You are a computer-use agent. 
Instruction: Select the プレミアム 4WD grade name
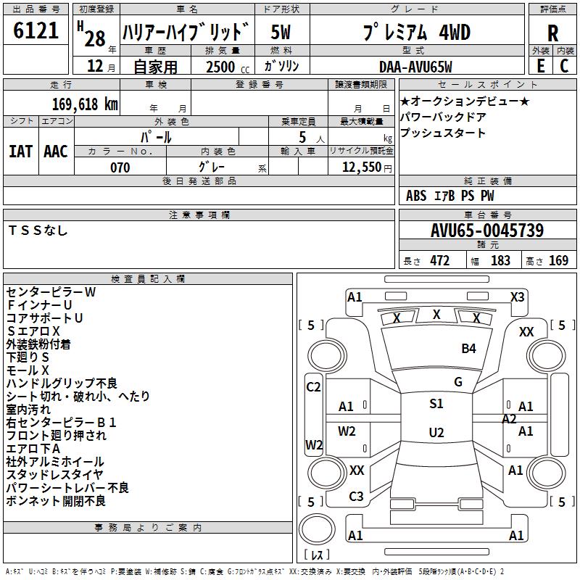point(415,33)
